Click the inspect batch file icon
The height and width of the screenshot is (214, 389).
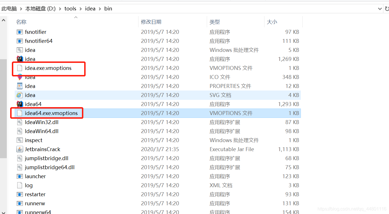(19, 140)
